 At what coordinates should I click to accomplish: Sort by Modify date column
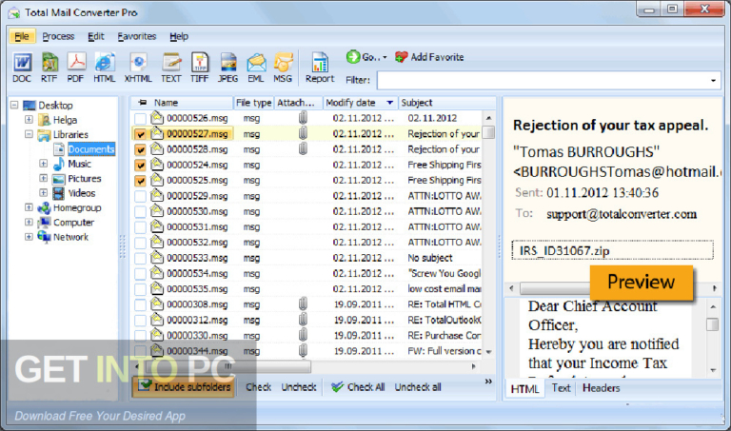coord(361,103)
